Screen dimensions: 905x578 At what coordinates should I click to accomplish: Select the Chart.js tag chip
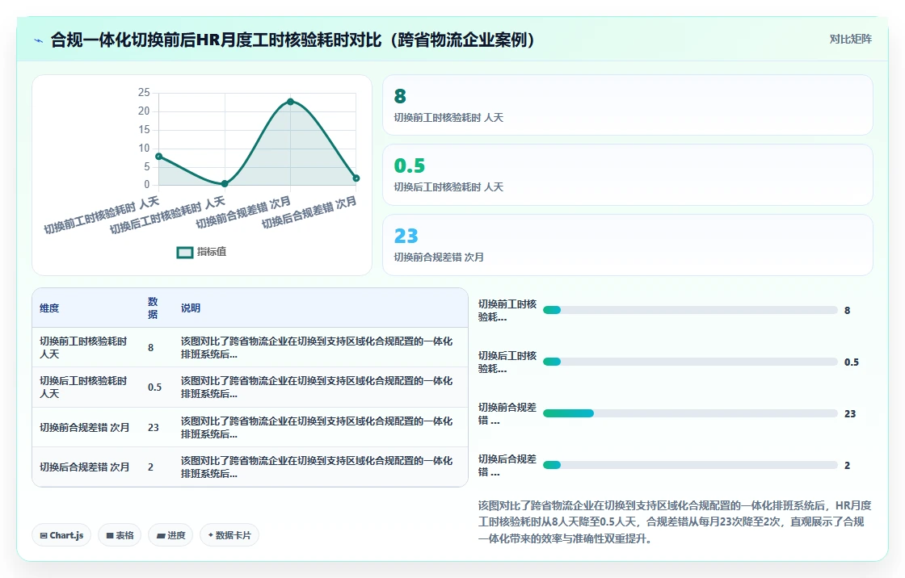click(61, 535)
